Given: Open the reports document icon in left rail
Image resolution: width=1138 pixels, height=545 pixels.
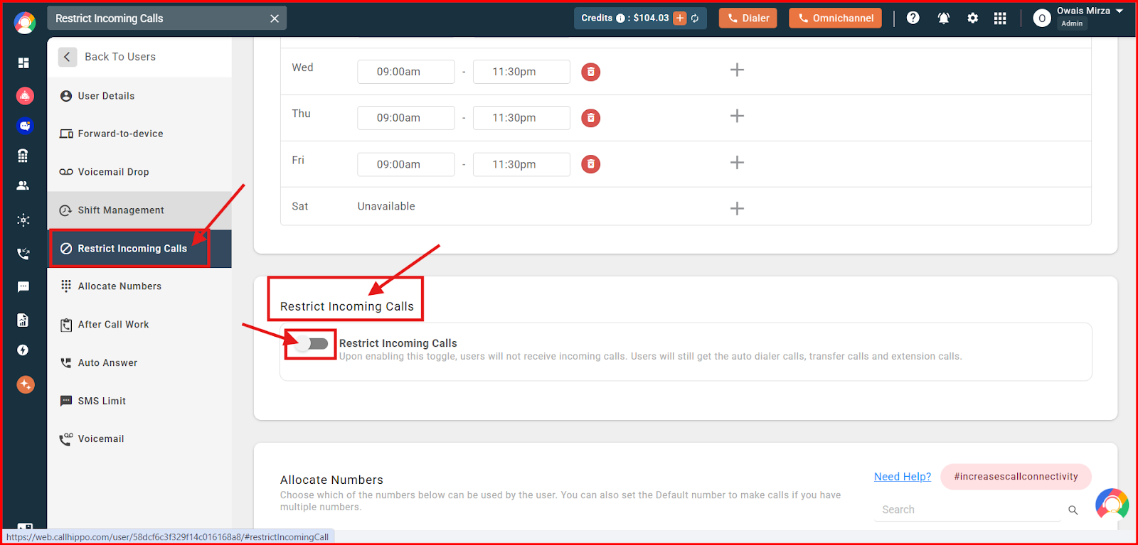Looking at the screenshot, I should click(23, 320).
